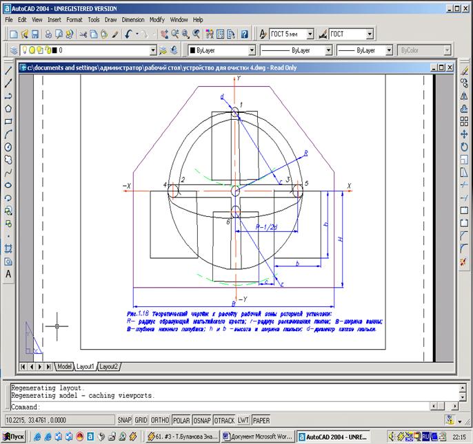This screenshot has width=473, height=444.
Task: Select the Line draw tool
Action: pos(8,70)
